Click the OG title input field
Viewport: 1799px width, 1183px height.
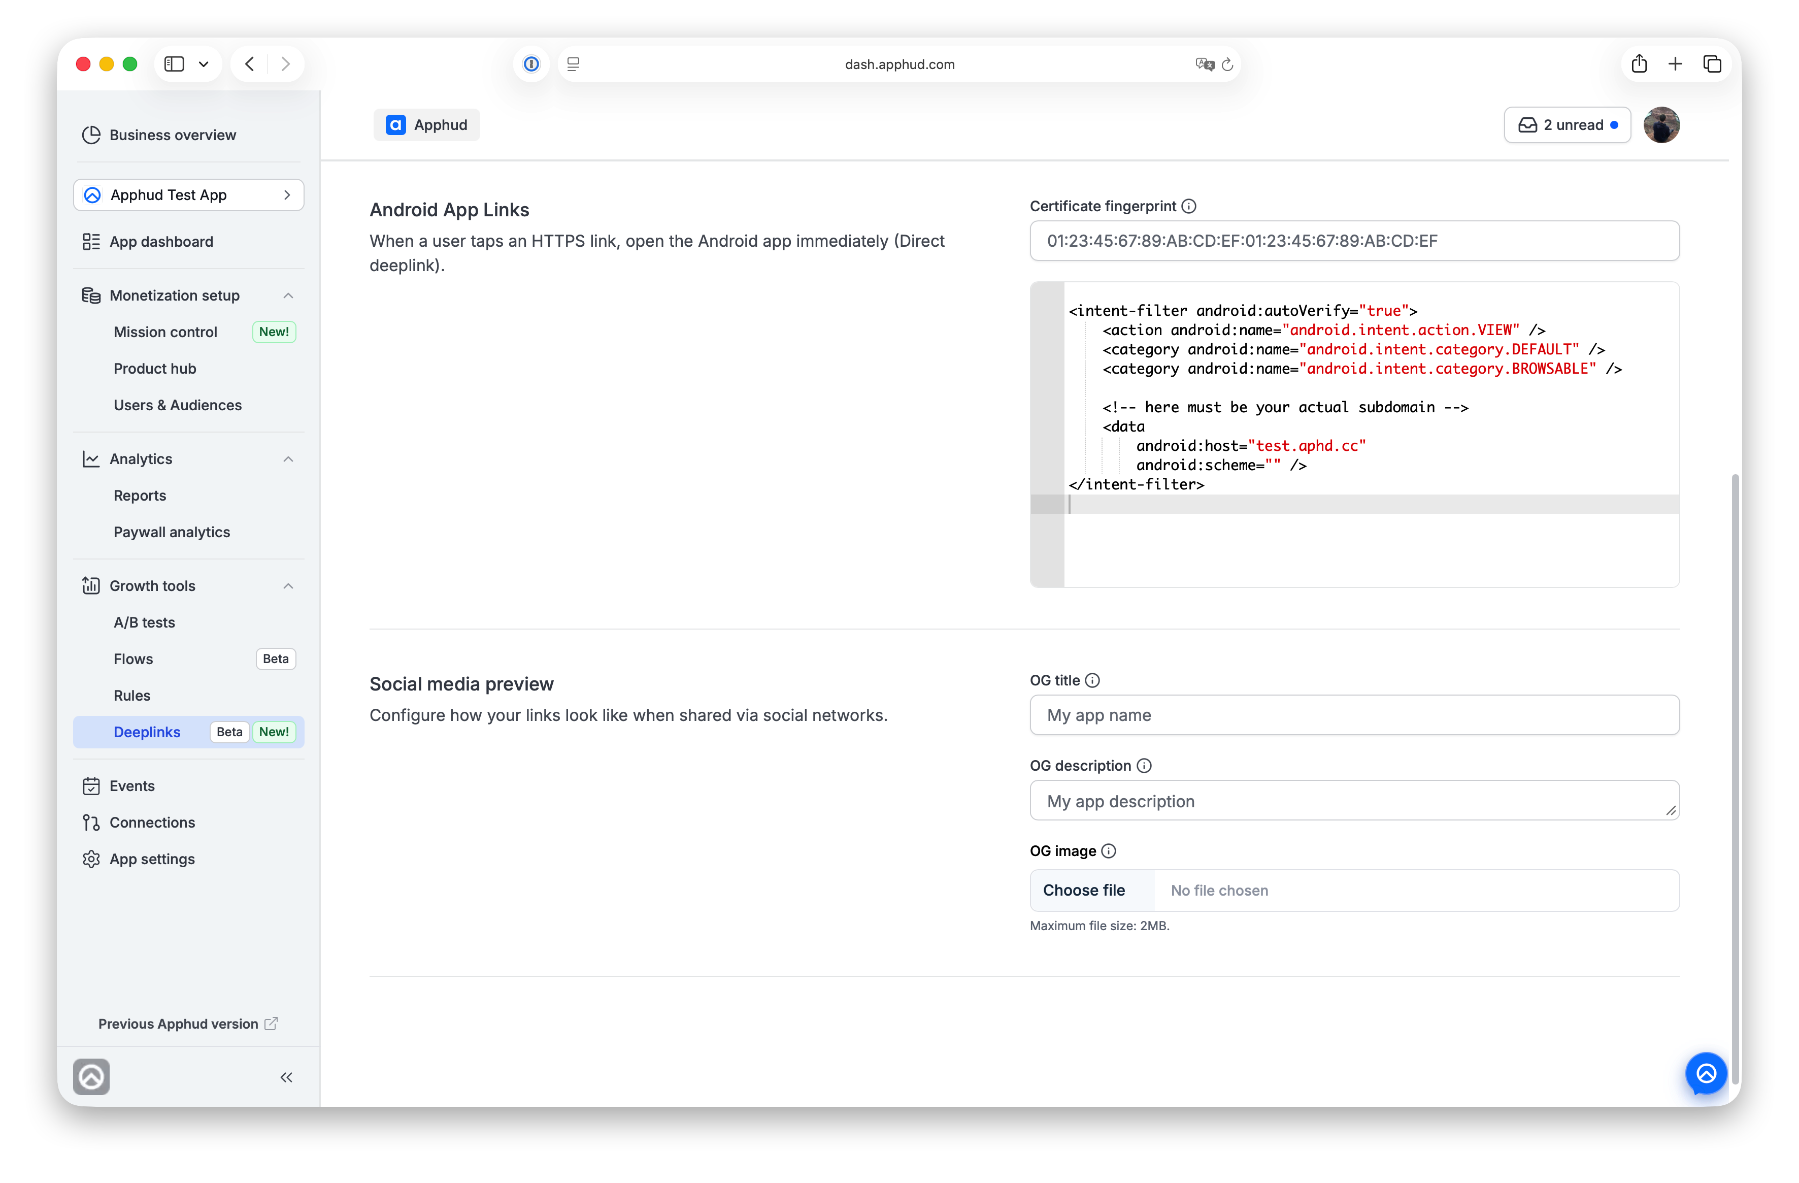coord(1354,714)
